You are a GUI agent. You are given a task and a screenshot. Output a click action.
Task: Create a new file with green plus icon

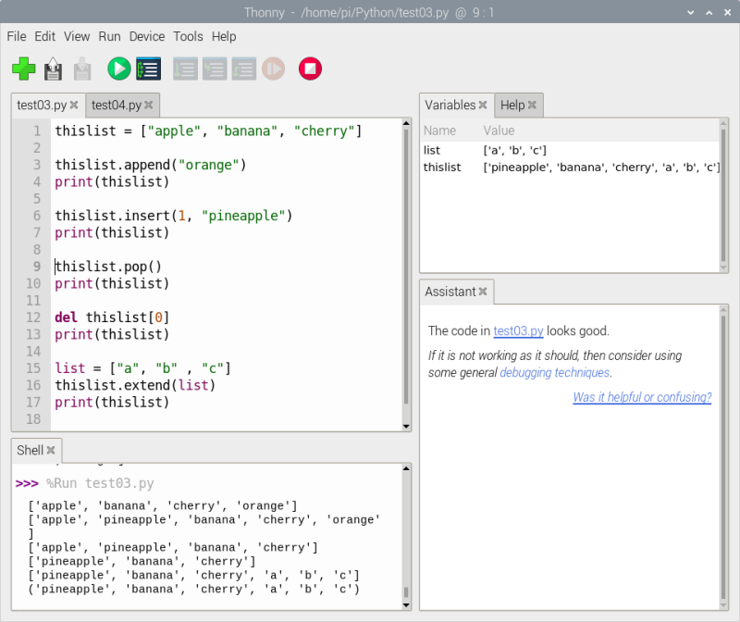tap(24, 68)
